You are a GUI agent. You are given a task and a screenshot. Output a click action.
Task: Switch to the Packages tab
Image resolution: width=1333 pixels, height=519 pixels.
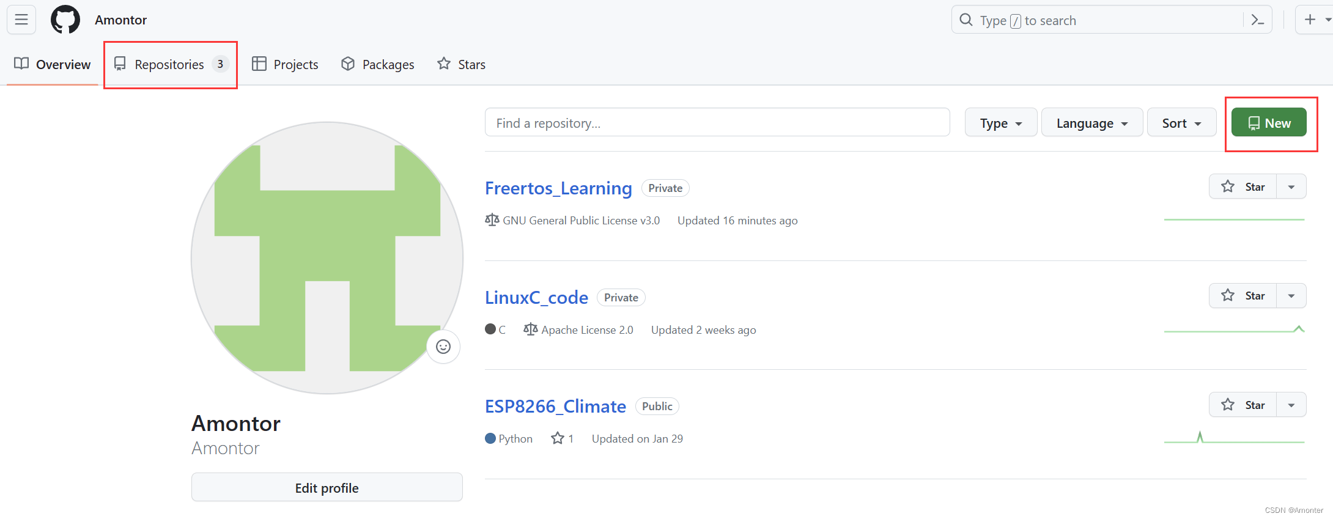pos(378,64)
